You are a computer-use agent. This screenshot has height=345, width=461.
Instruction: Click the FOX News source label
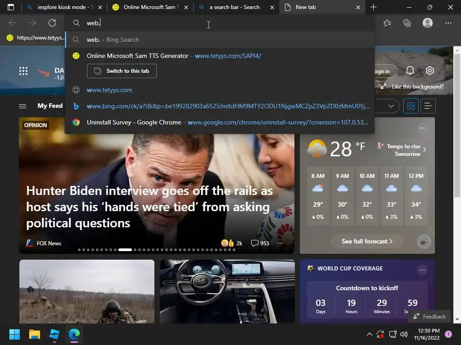(x=49, y=243)
